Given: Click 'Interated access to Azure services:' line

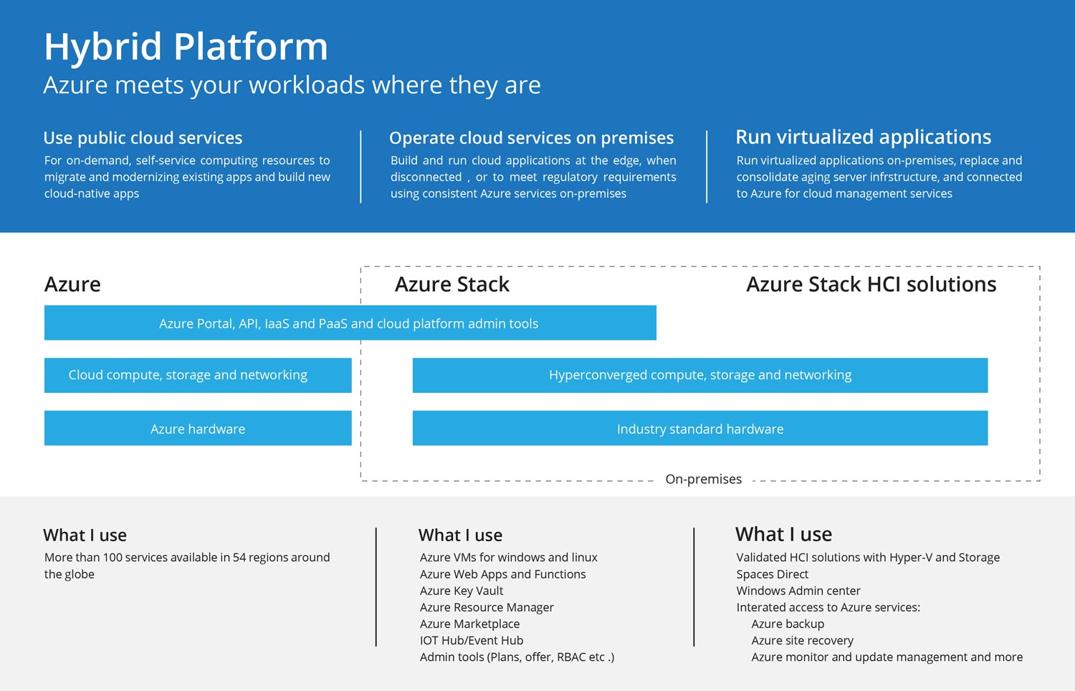Looking at the screenshot, I should pyautogui.click(x=828, y=607).
